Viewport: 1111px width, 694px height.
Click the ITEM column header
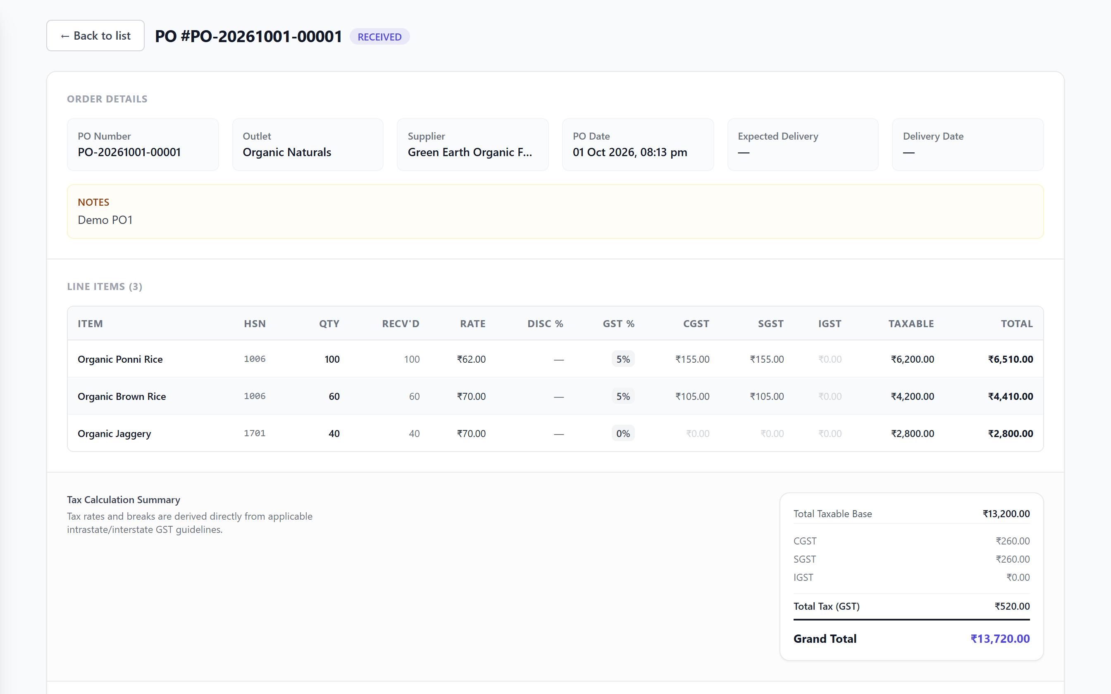click(90, 323)
